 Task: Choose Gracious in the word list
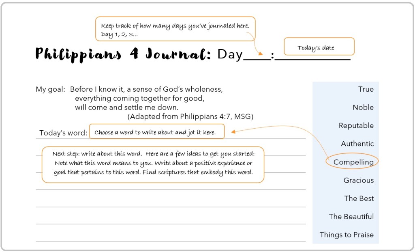358,180
